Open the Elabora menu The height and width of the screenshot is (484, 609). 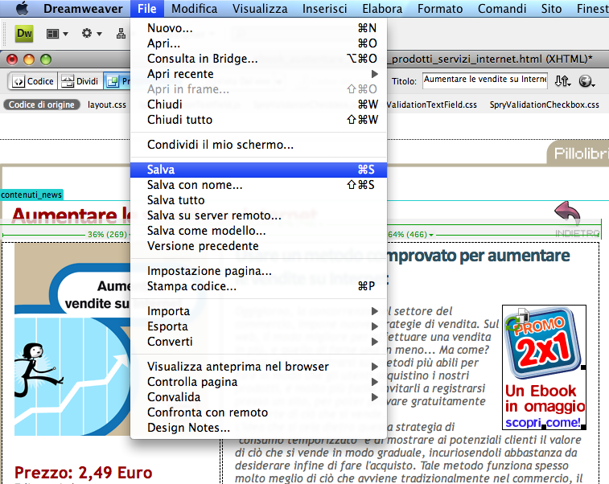(x=382, y=9)
